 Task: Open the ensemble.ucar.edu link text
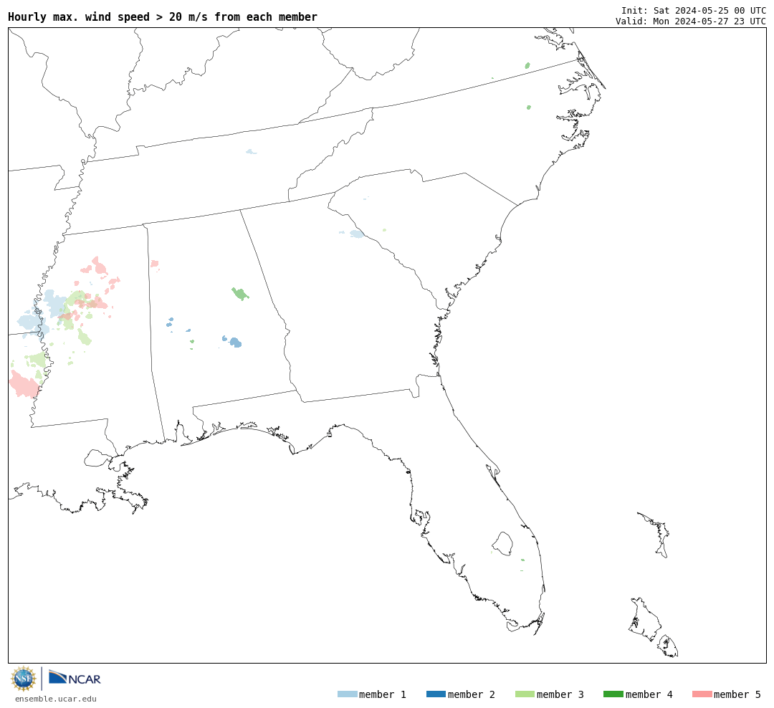(x=56, y=699)
